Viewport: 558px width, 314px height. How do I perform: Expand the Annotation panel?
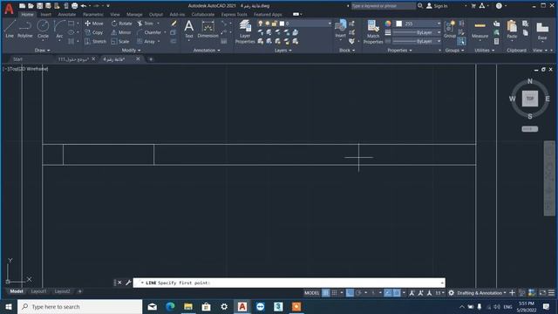[207, 51]
